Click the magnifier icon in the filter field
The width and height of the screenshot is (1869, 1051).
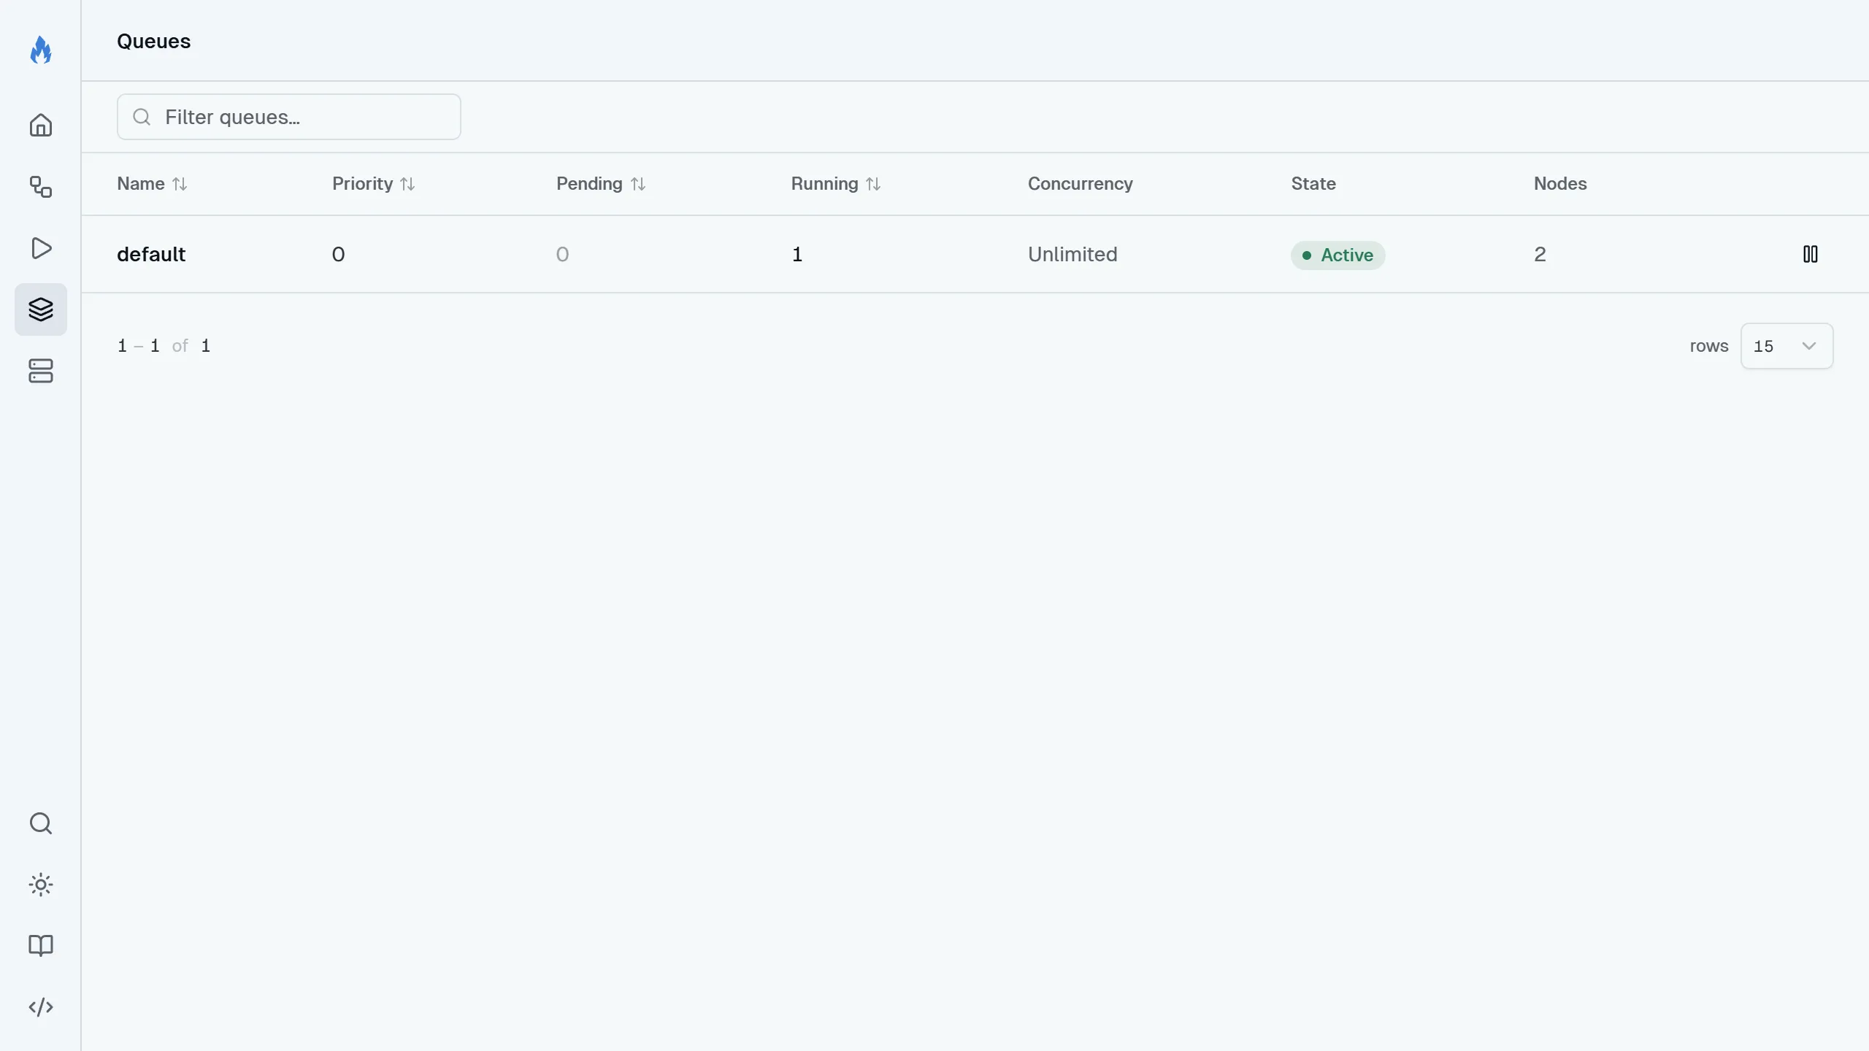142,117
